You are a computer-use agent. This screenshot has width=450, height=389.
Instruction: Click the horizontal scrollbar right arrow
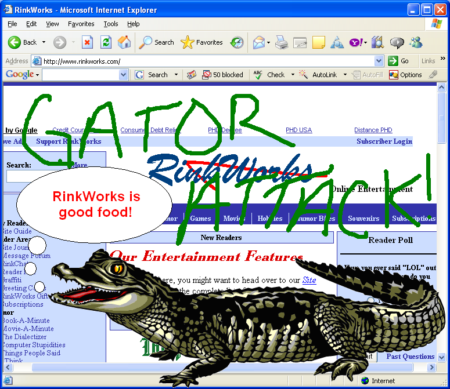point(431,367)
